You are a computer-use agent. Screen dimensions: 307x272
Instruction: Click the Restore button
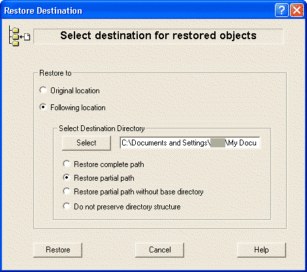[x=58, y=250]
